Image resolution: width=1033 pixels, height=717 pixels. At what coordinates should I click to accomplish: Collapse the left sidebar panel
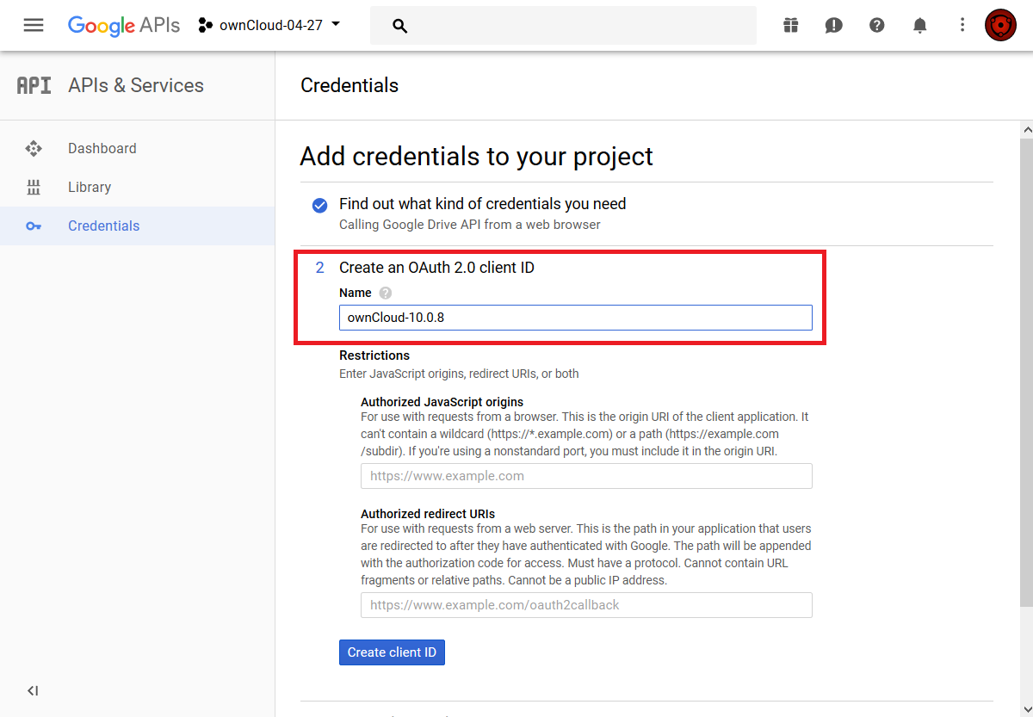pyautogui.click(x=33, y=690)
